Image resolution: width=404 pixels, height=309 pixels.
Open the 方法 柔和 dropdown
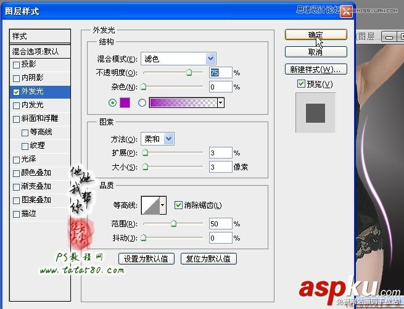157,139
